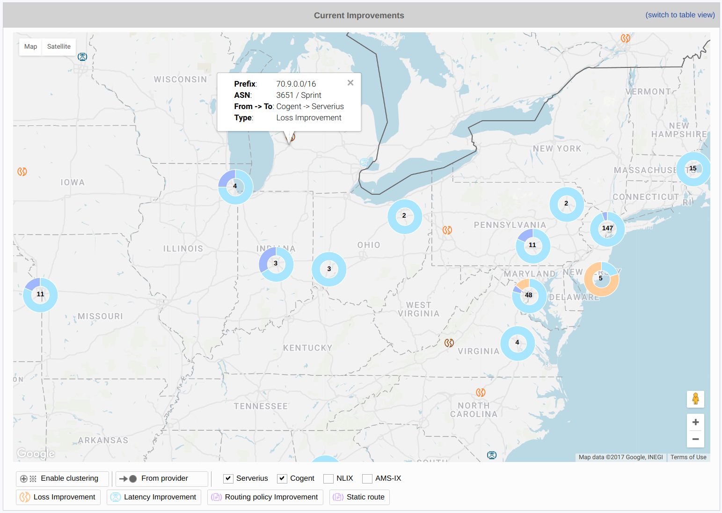Open the orange cluster labeled 5
The height and width of the screenshot is (513, 722).
click(x=601, y=279)
